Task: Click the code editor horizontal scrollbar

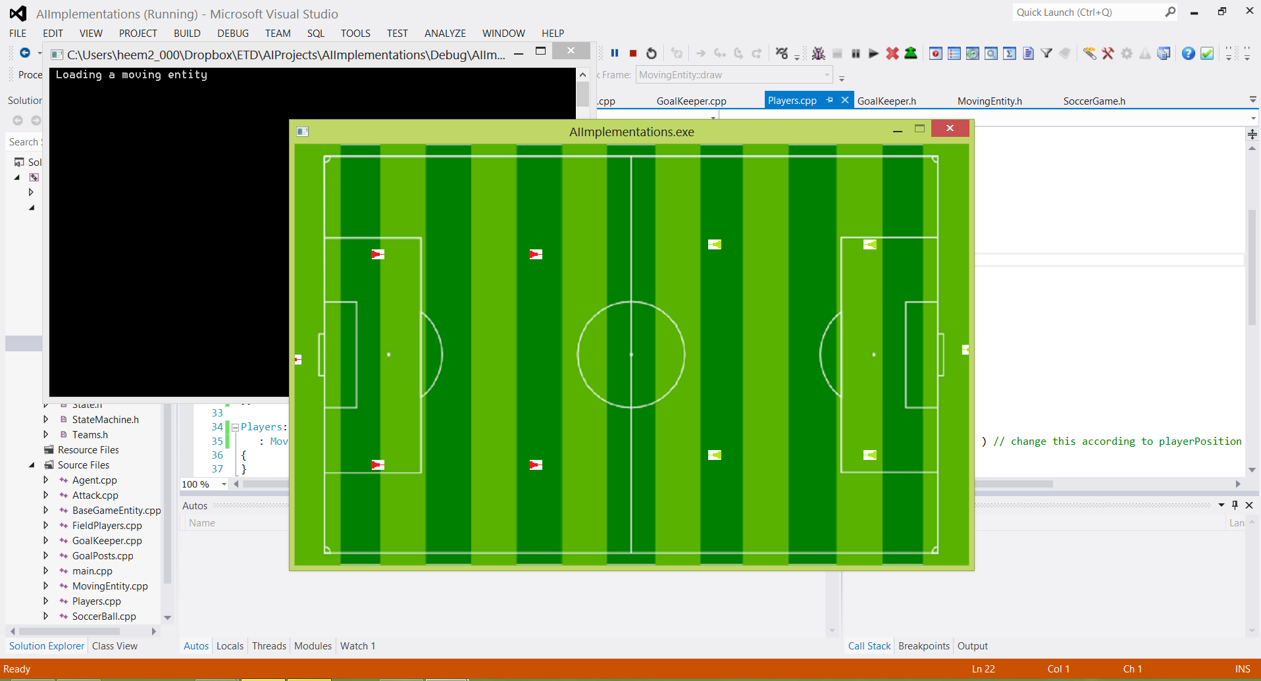Action: (x=1014, y=484)
